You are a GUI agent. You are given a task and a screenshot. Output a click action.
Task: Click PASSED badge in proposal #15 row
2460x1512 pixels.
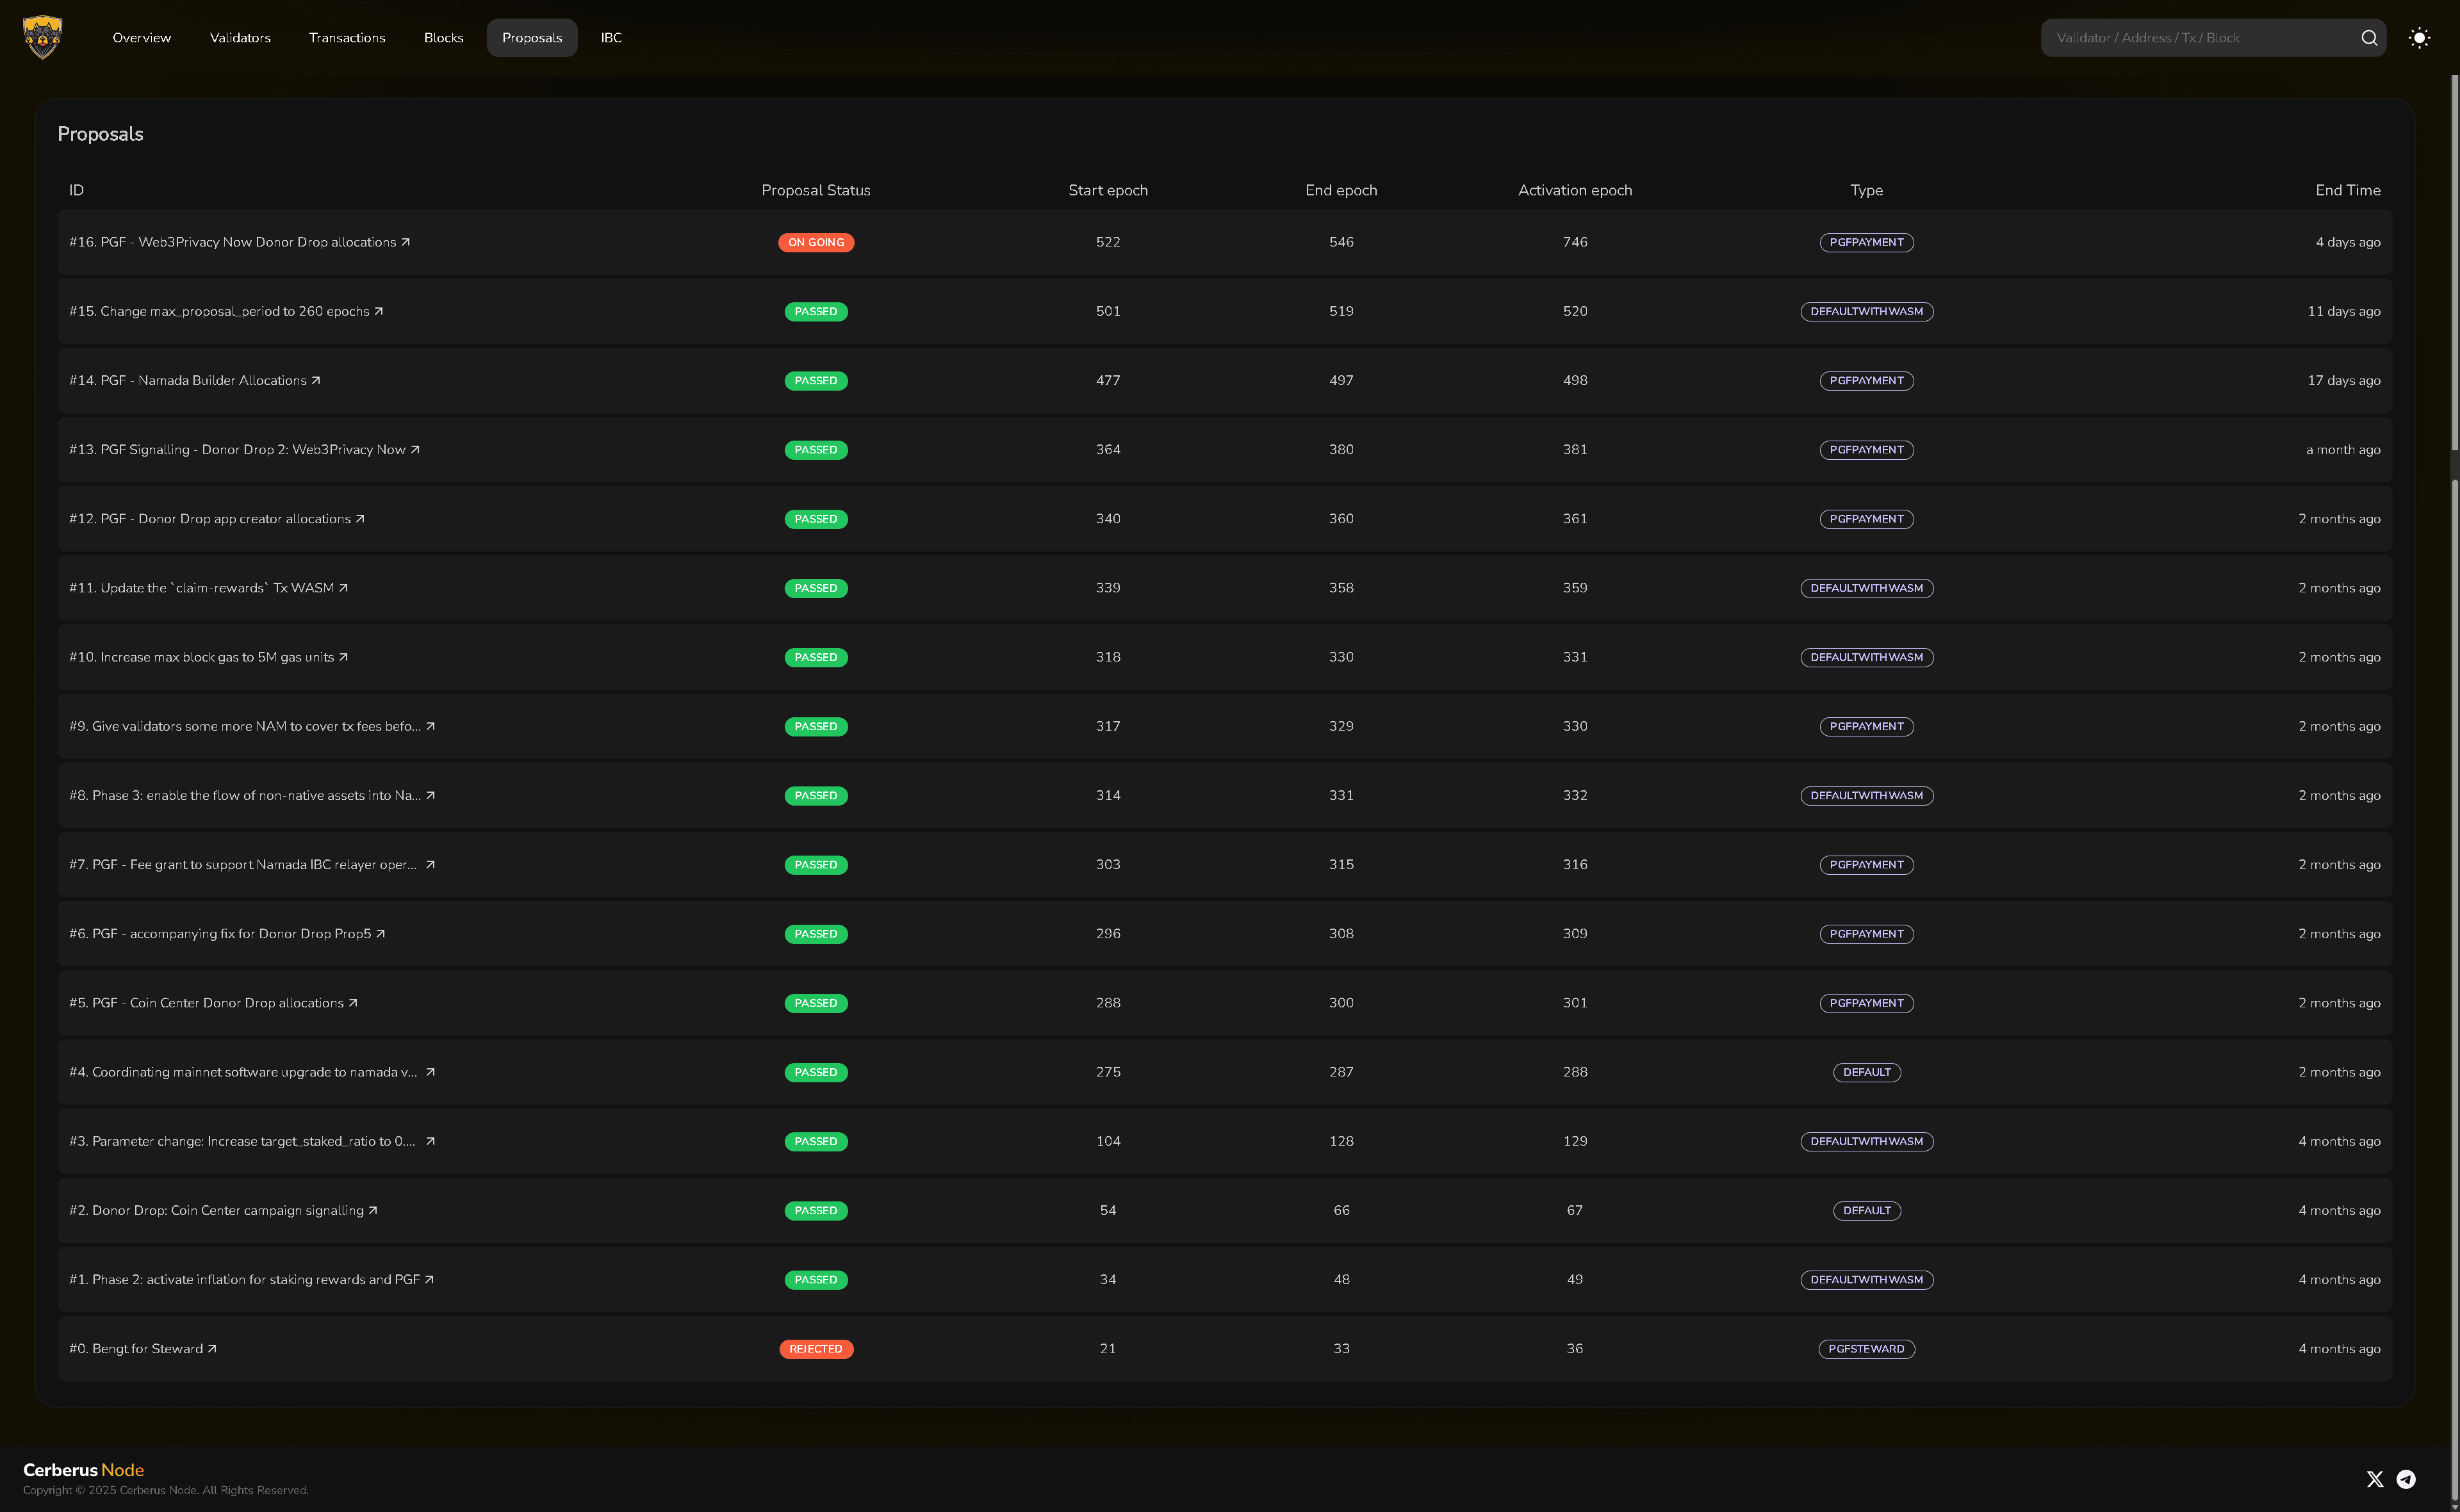click(816, 311)
